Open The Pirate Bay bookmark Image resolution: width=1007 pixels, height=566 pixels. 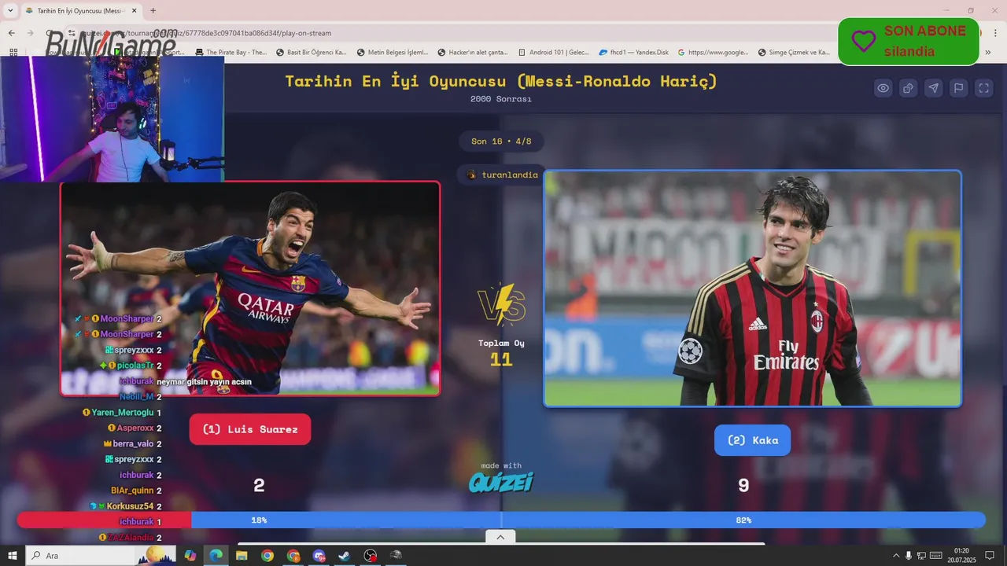click(230, 53)
